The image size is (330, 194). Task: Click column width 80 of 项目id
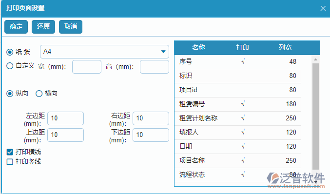click(293, 90)
